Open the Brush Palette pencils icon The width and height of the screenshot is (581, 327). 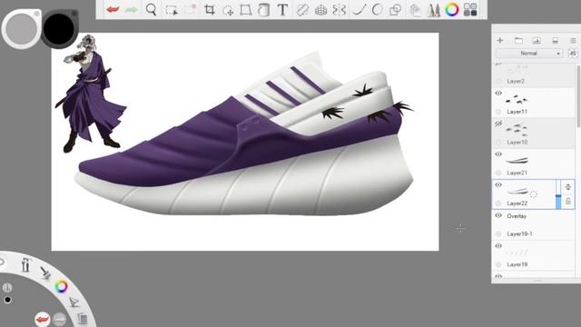click(x=433, y=10)
